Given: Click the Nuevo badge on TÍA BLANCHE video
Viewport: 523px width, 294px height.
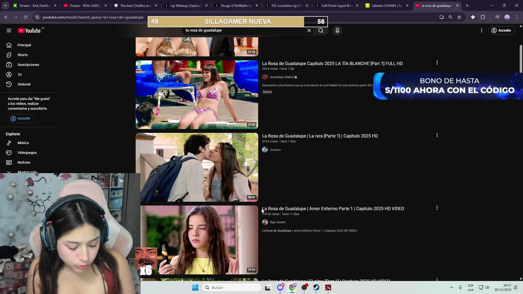Looking at the screenshot, I should click(267, 92).
